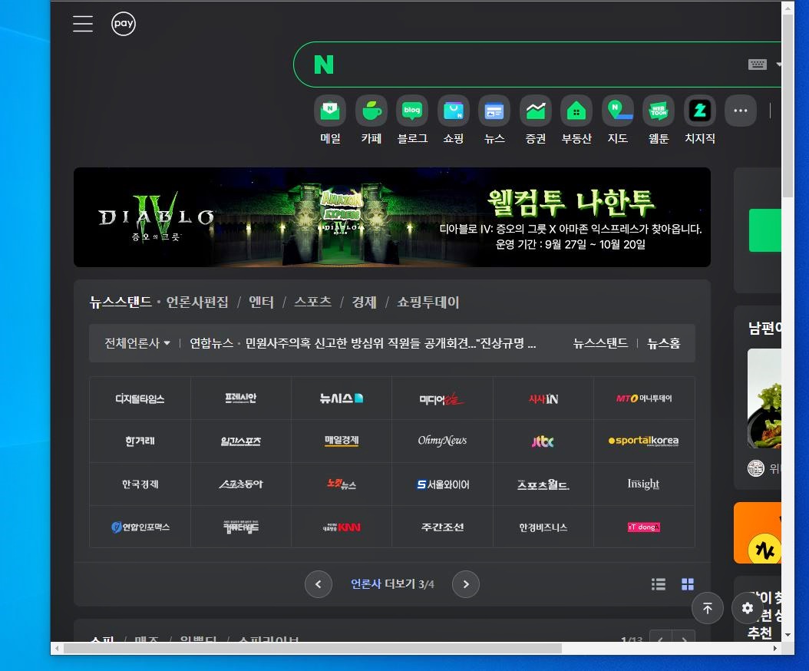This screenshot has height=671, width=809.
Task: Open the 미디어오늘 press logo
Action: click(442, 398)
